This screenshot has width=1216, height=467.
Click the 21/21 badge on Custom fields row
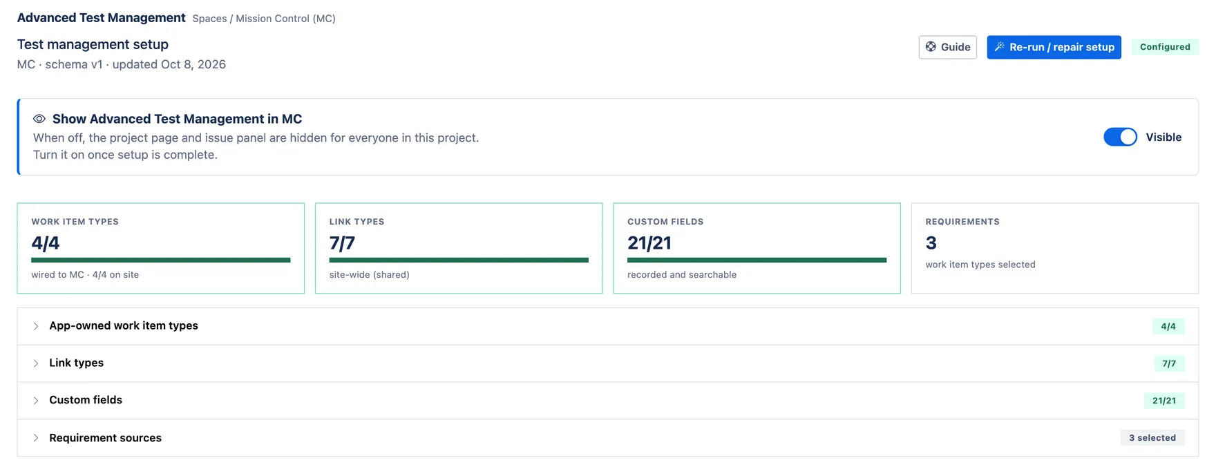click(x=1164, y=401)
